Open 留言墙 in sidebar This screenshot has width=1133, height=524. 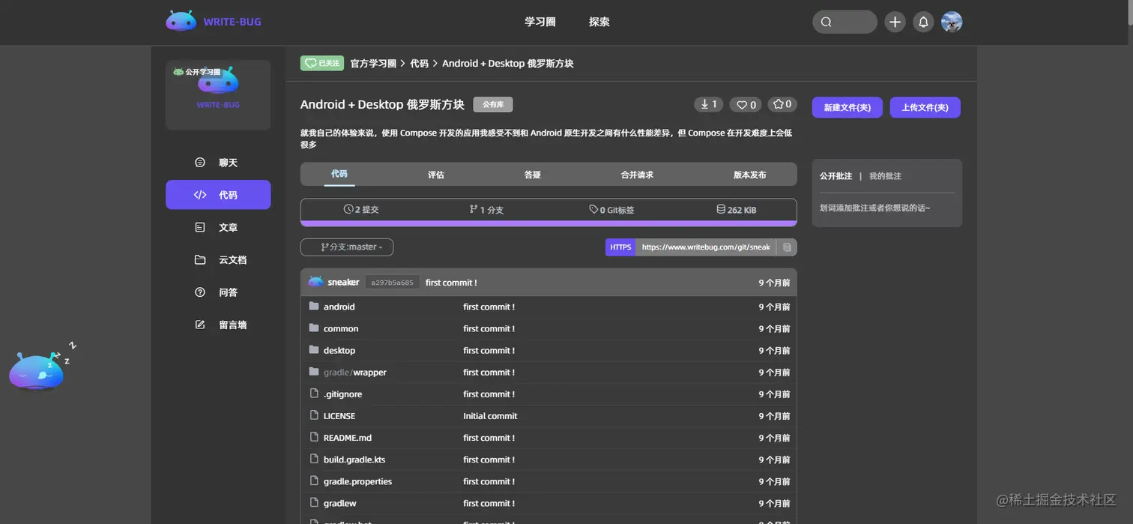(218, 325)
